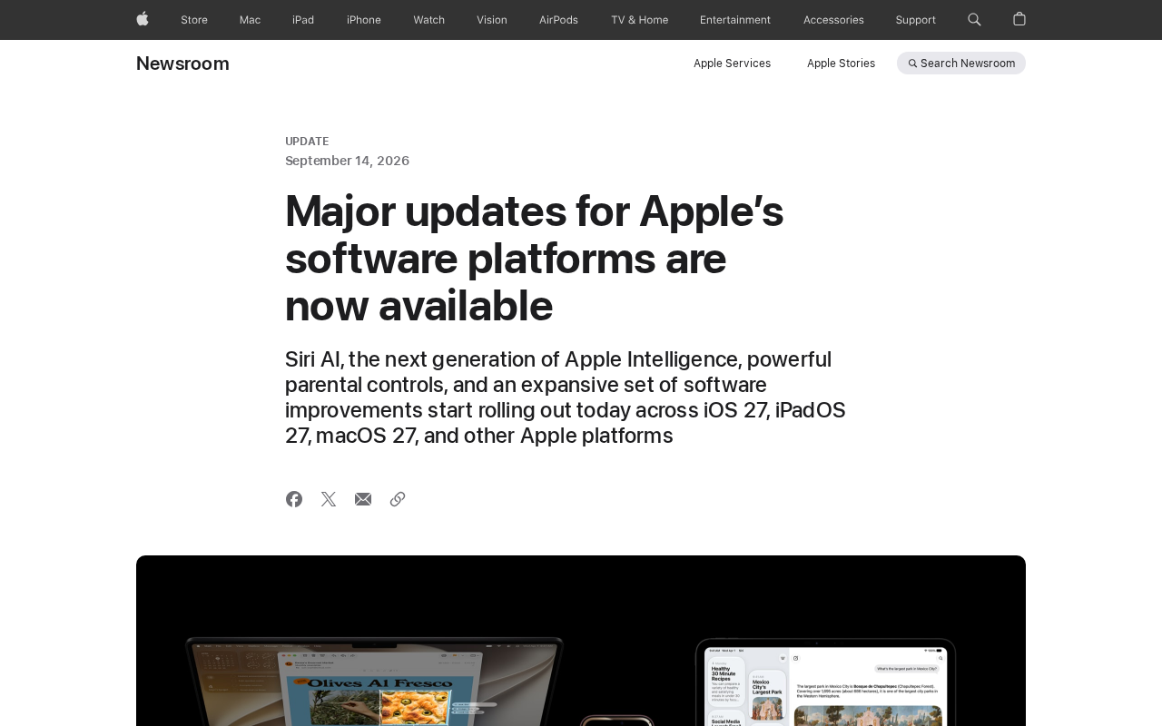The height and width of the screenshot is (726, 1162).
Task: Click the UPDATE label text
Action: coord(307,142)
